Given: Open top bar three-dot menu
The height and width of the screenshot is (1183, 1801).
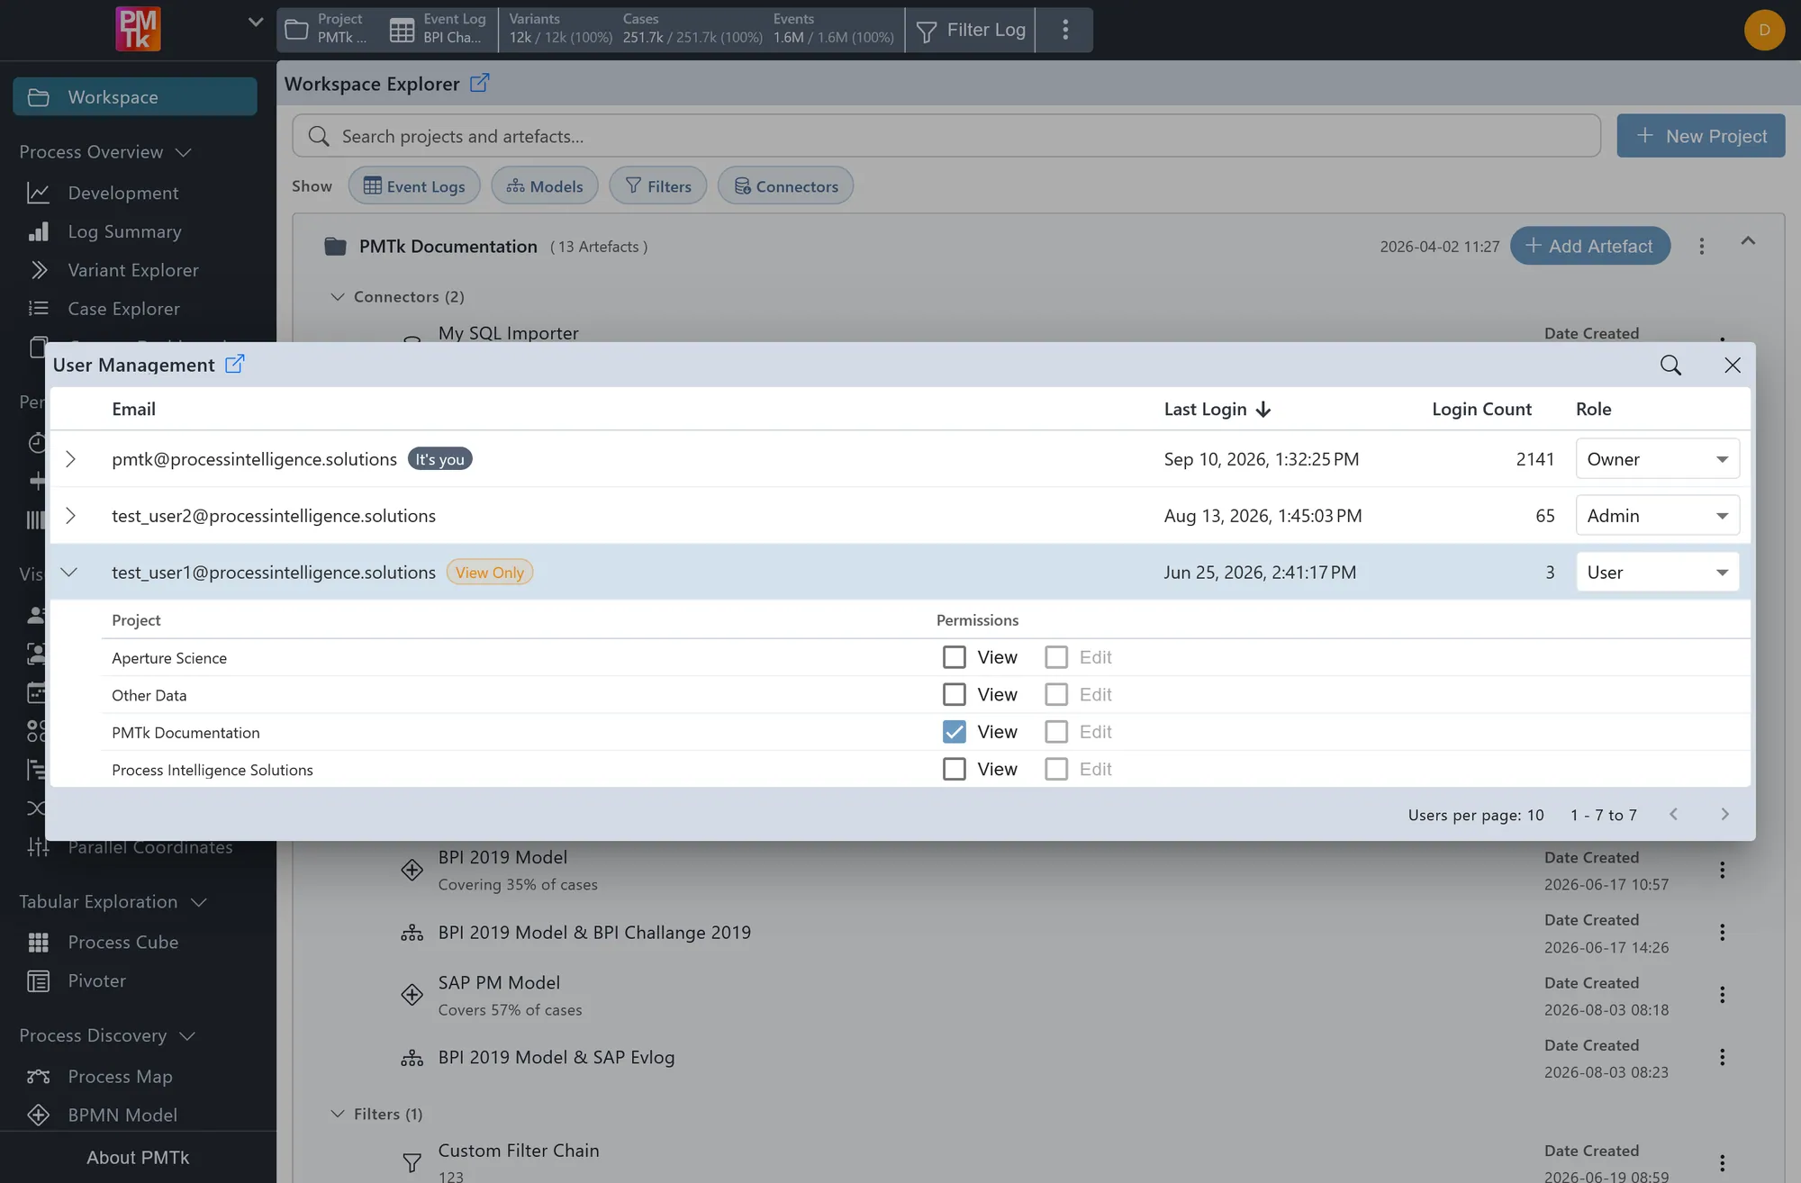Looking at the screenshot, I should pyautogui.click(x=1065, y=30).
